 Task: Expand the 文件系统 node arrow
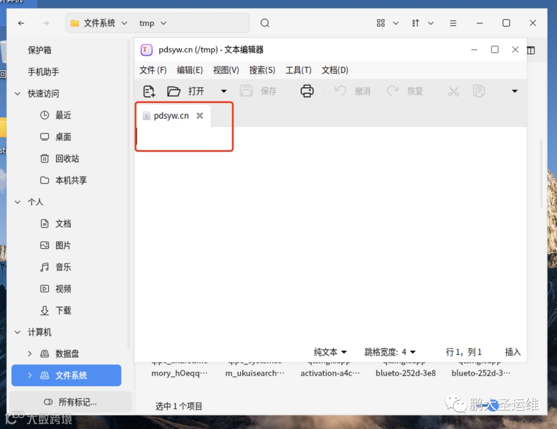(x=30, y=375)
